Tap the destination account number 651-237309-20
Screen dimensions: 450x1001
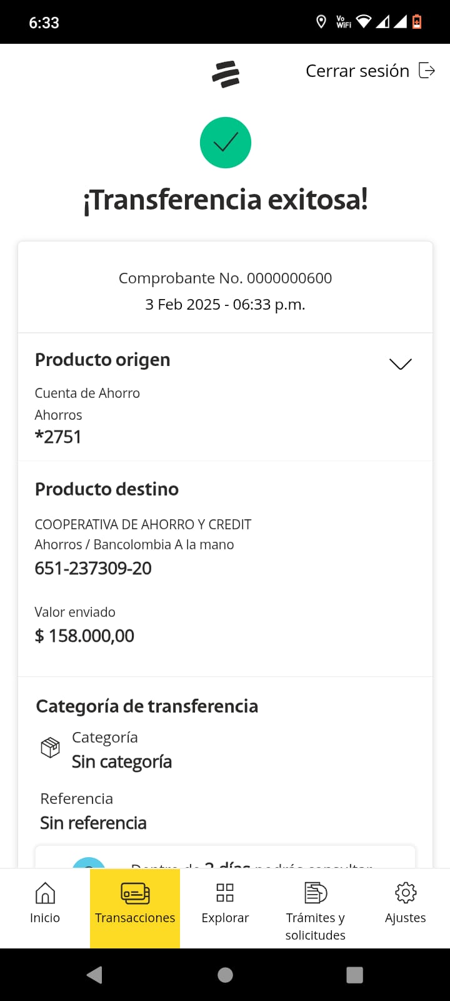point(93,569)
